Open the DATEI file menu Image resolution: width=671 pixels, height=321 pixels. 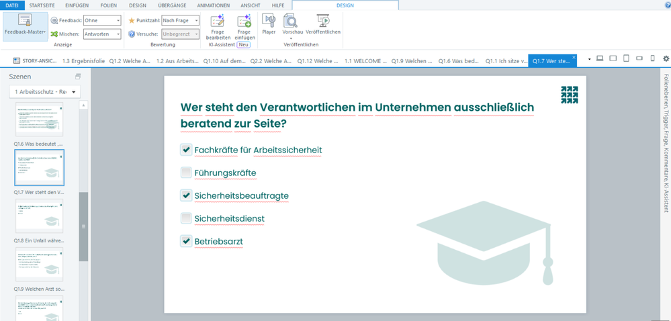(11, 5)
